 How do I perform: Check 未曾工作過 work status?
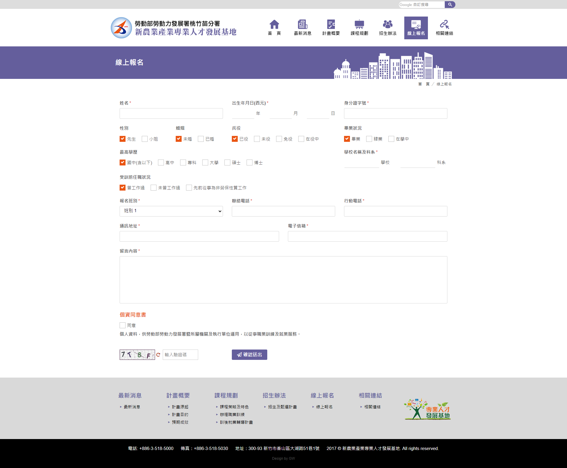click(154, 188)
